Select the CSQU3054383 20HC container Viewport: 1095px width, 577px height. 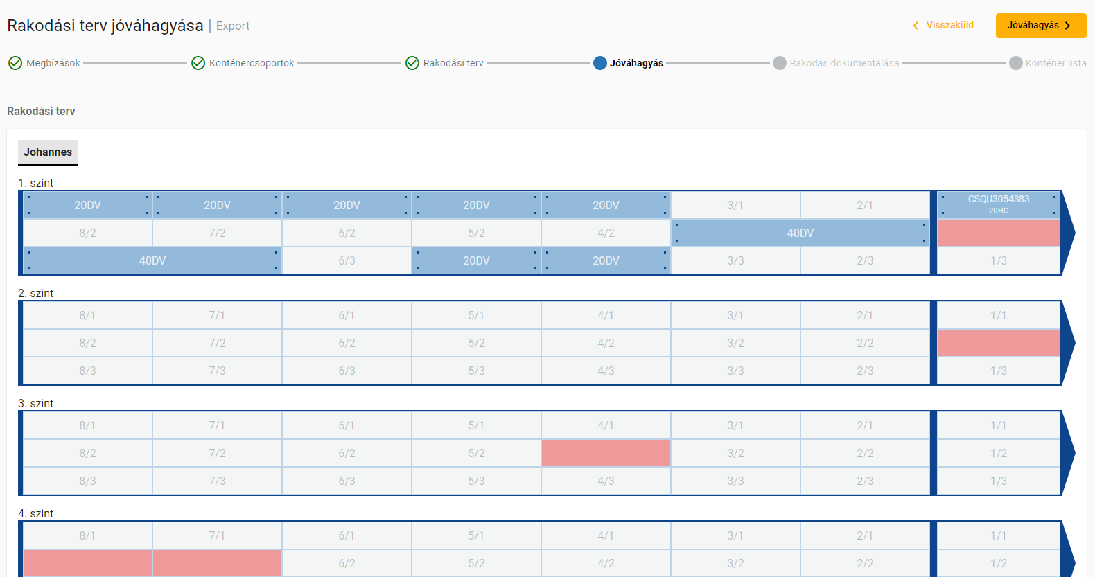(998, 204)
